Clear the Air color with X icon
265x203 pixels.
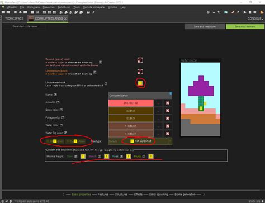pyautogui.click(x=168, y=103)
